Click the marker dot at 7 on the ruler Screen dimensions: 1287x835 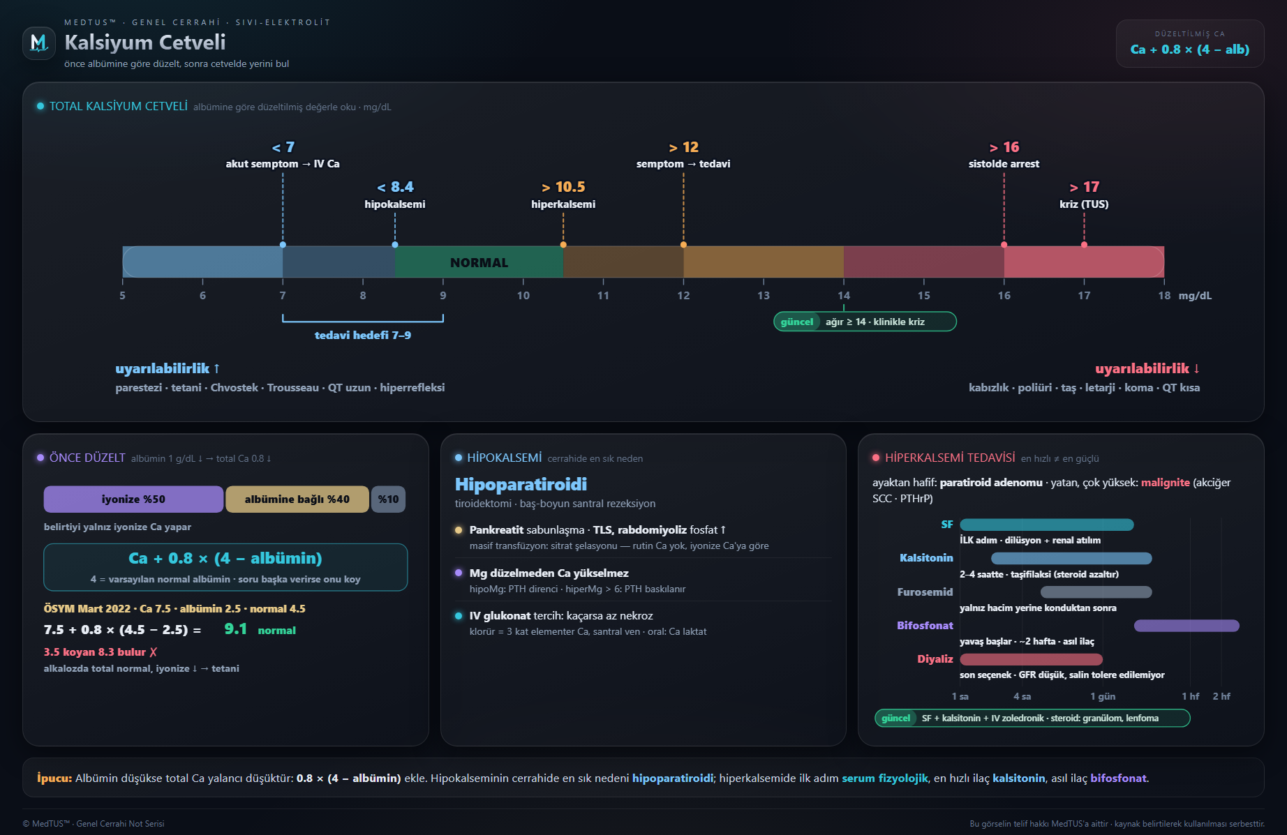pos(283,245)
